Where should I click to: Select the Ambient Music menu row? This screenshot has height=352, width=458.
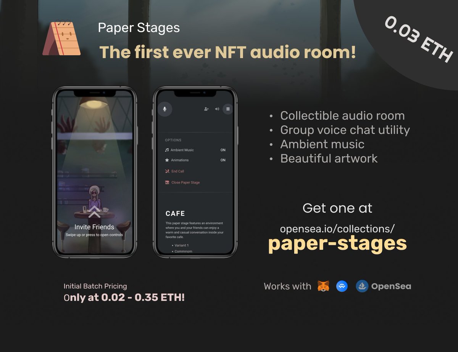click(x=195, y=150)
